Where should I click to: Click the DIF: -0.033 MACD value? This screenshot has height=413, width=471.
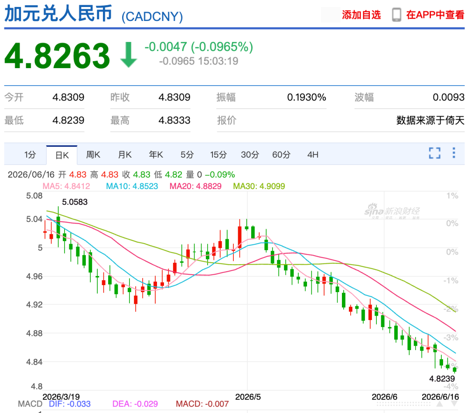tap(70, 404)
